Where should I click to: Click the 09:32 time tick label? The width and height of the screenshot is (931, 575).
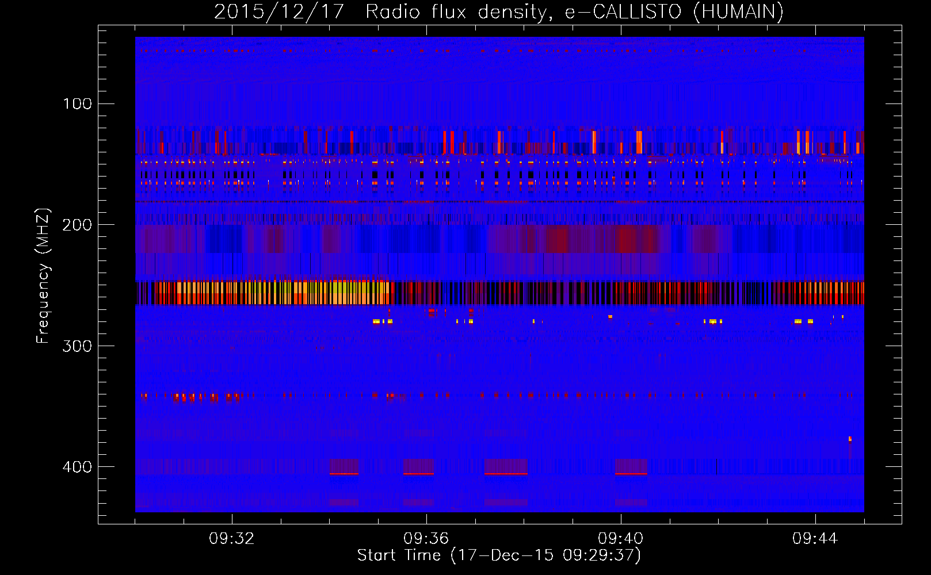coord(232,539)
